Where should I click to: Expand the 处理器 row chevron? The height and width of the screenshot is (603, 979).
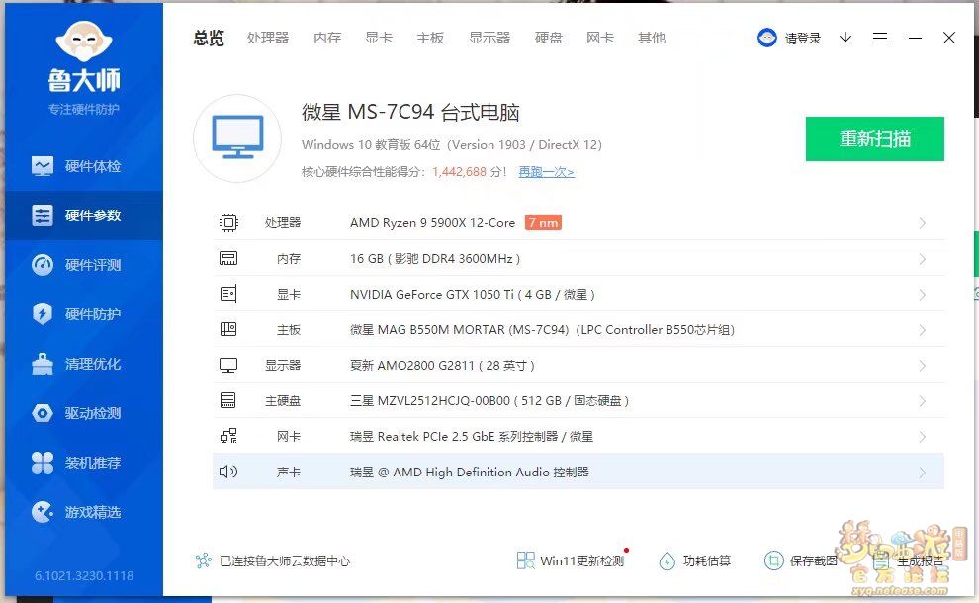point(923,223)
